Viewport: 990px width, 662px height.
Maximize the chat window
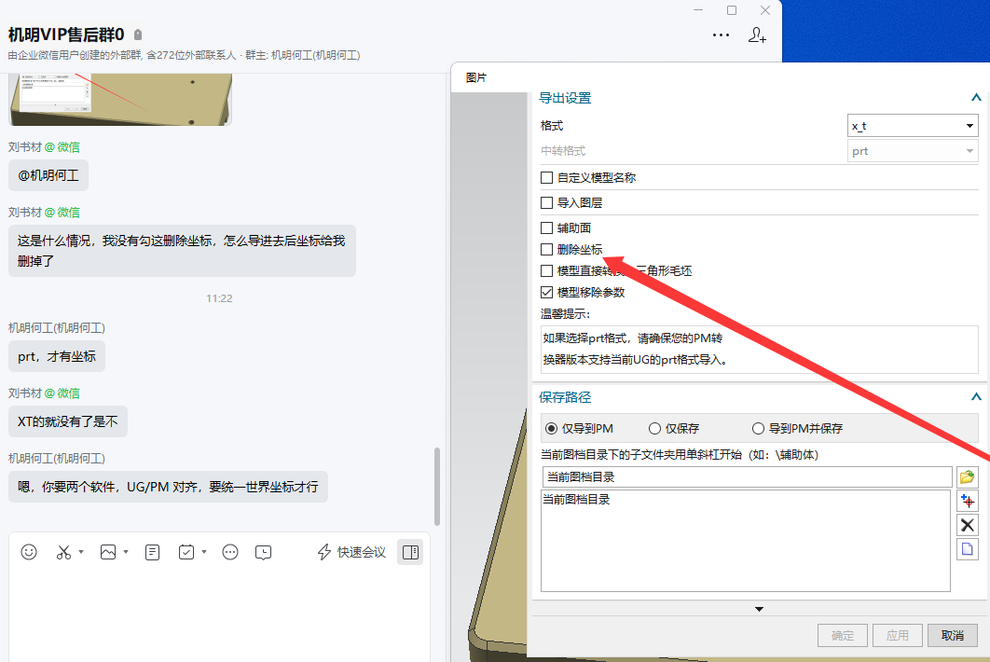(x=732, y=10)
